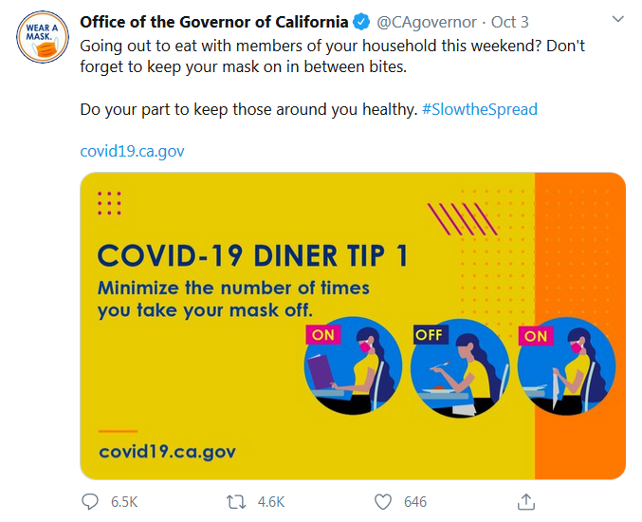Image resolution: width=642 pixels, height=522 pixels.
Task: Open Office of the Governor of California profile
Action: click(x=213, y=22)
